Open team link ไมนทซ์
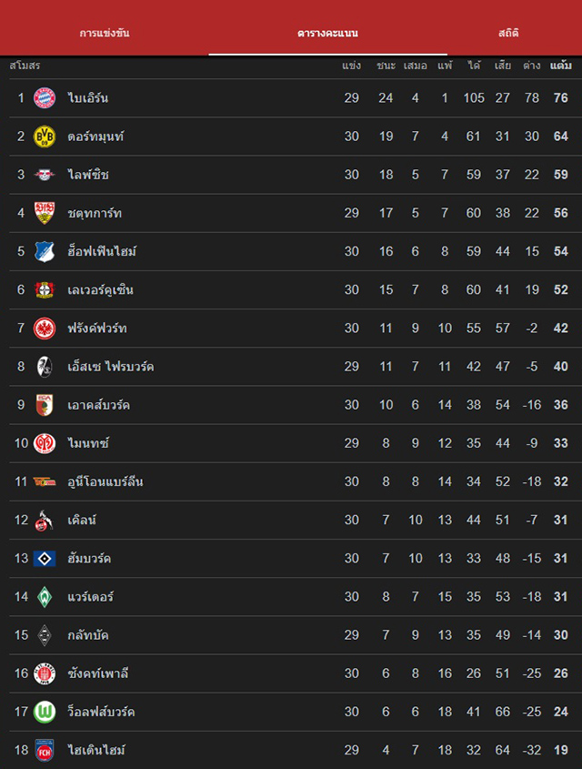 click(x=88, y=443)
